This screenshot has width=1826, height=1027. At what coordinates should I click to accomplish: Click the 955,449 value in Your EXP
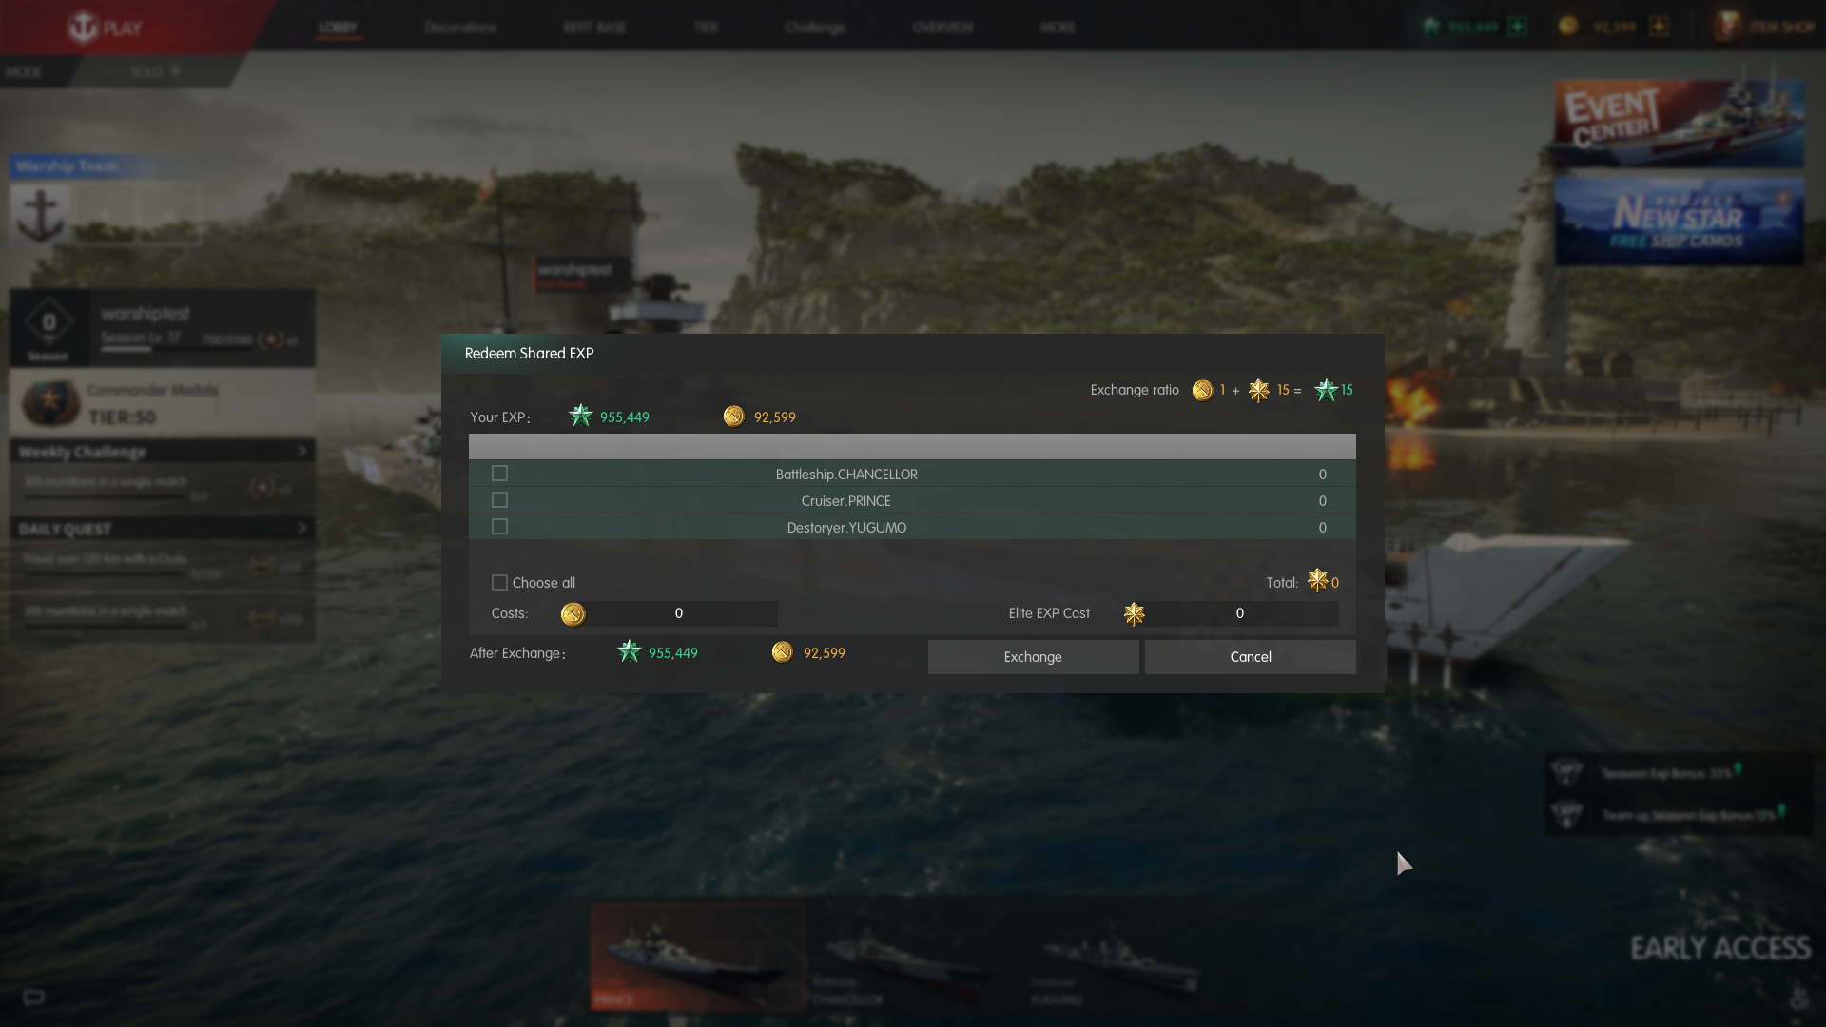(625, 417)
